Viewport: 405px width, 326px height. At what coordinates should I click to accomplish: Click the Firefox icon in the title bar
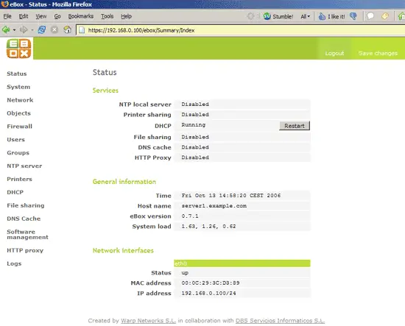[4, 4]
